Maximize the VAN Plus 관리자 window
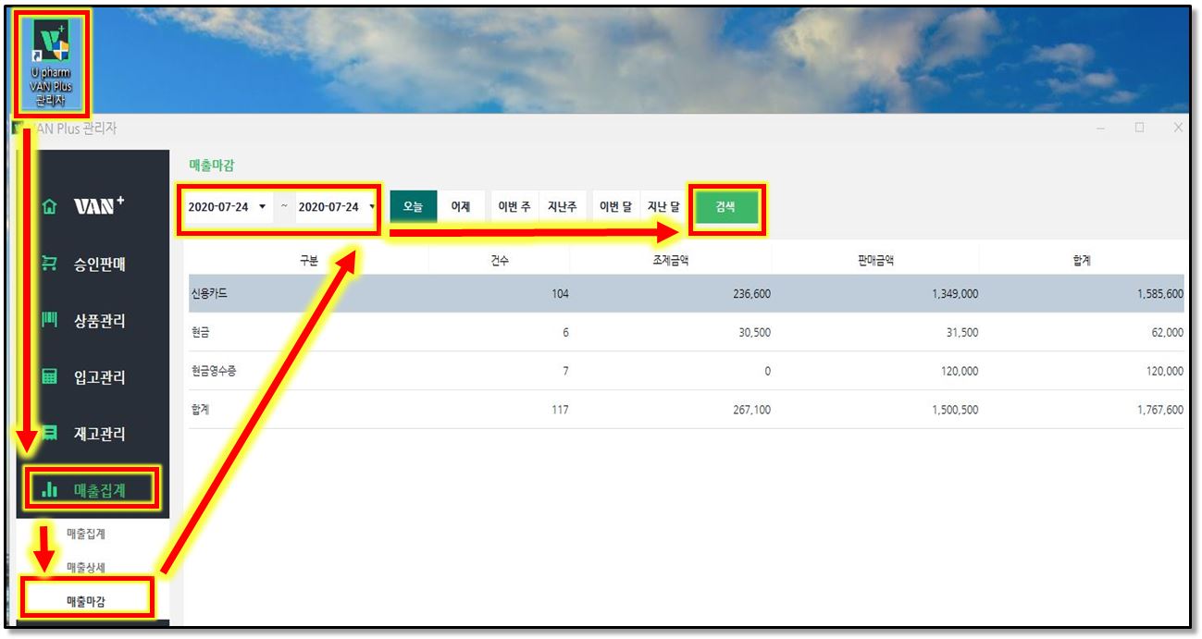This screenshot has width=1202, height=639. point(1140,128)
